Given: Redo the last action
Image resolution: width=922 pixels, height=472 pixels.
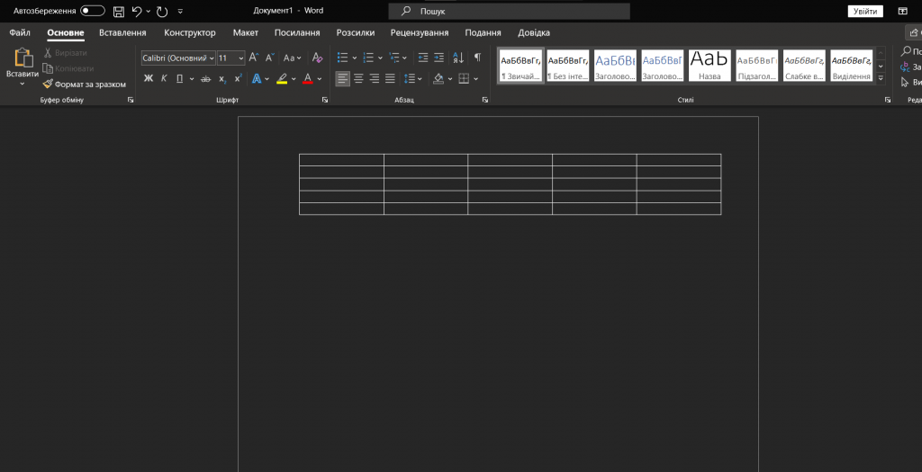Looking at the screenshot, I should point(162,11).
